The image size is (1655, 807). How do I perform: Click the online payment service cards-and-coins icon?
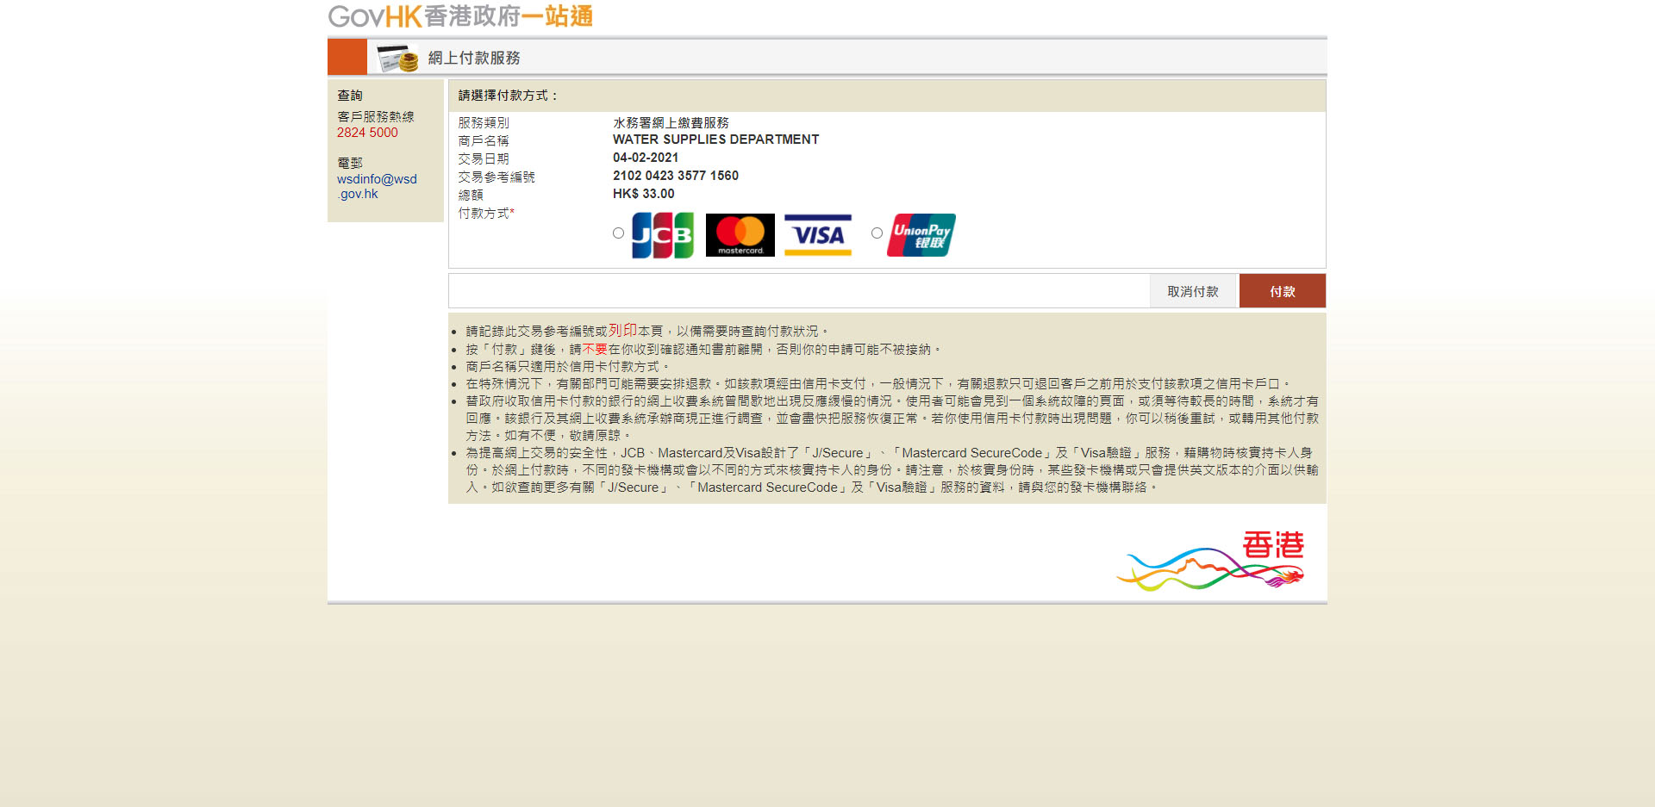[x=397, y=58]
